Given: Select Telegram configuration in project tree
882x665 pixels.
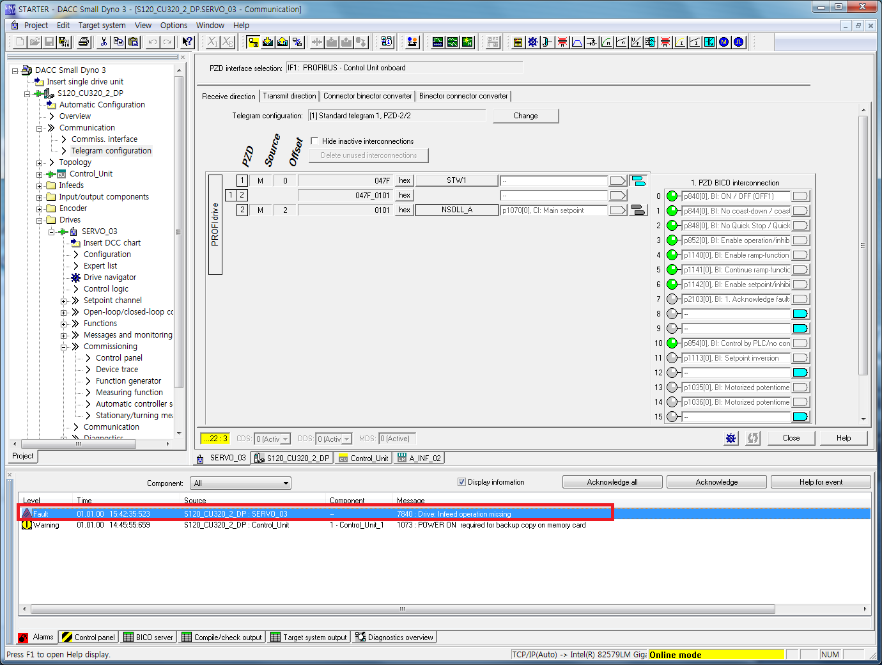Looking at the screenshot, I should click(x=111, y=151).
